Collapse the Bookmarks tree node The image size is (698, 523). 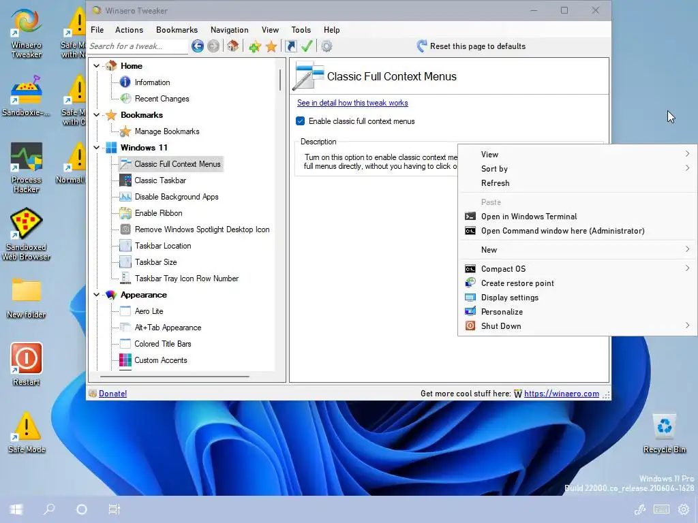96,114
